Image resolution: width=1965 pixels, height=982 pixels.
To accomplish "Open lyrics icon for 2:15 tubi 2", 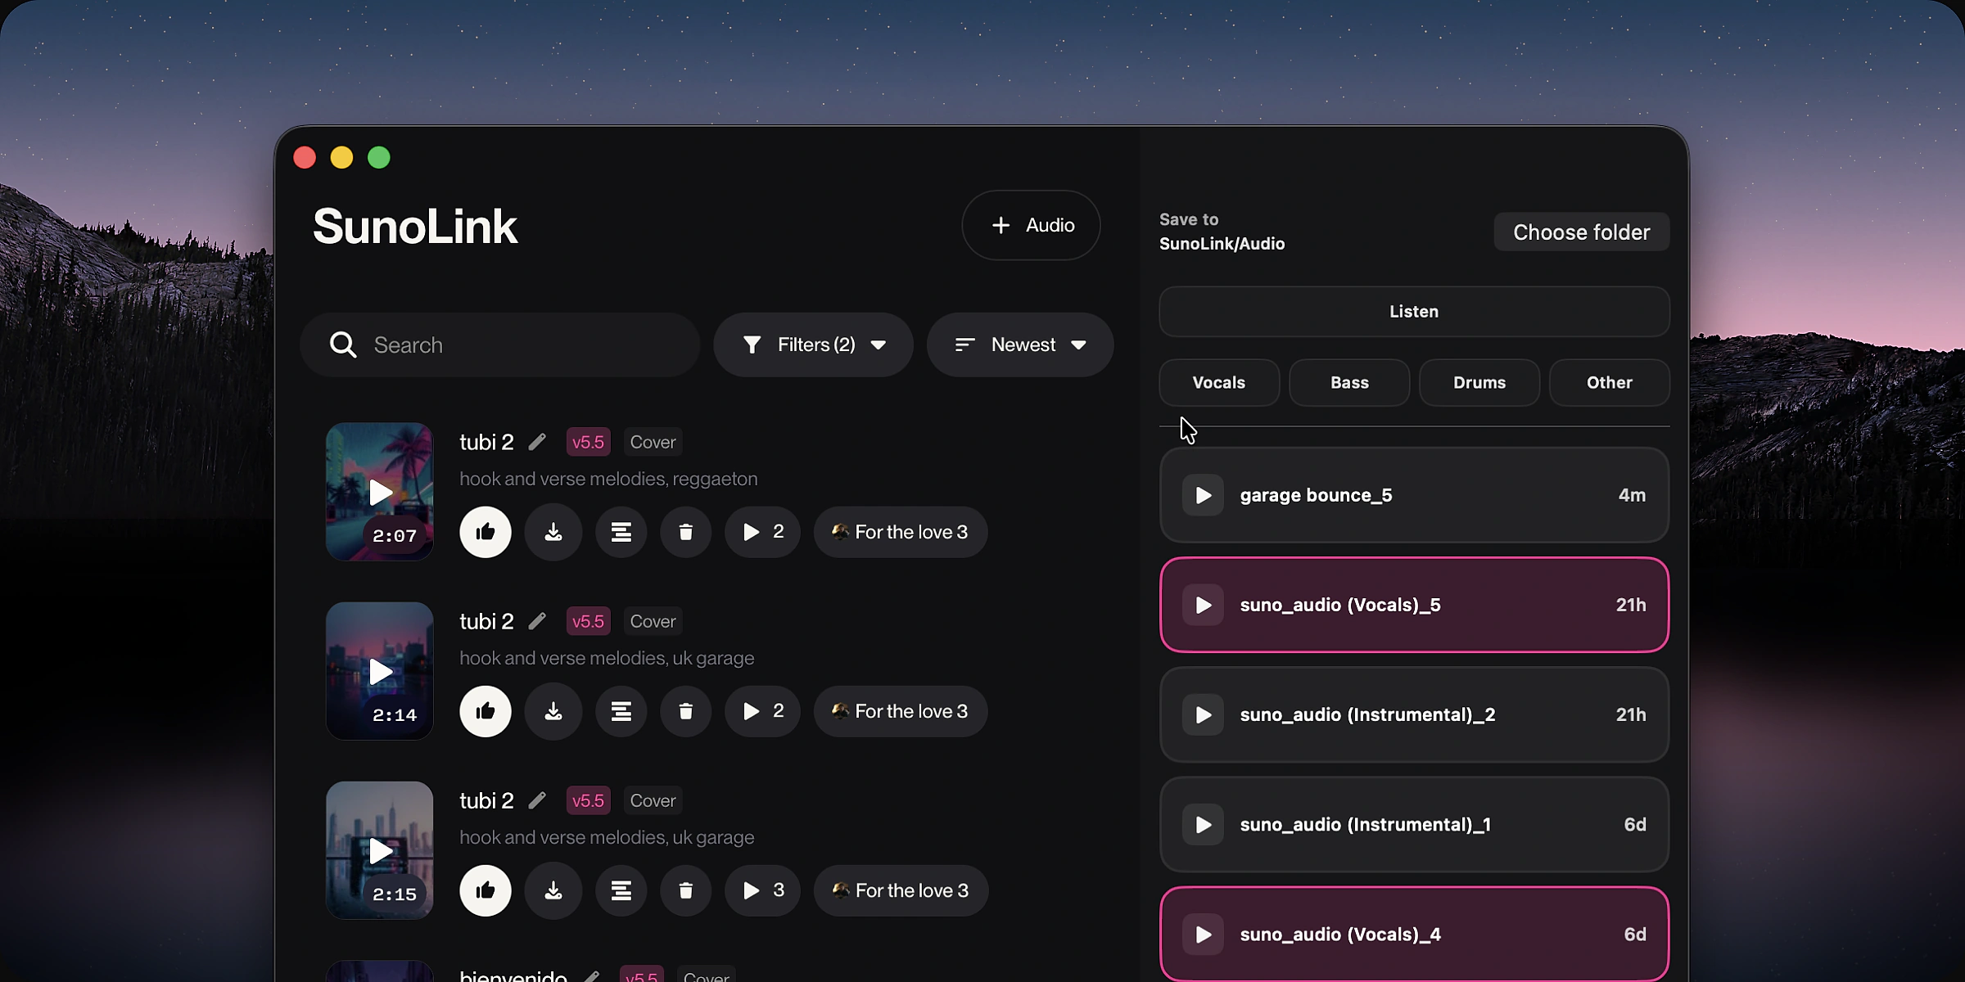I will pos(621,890).
